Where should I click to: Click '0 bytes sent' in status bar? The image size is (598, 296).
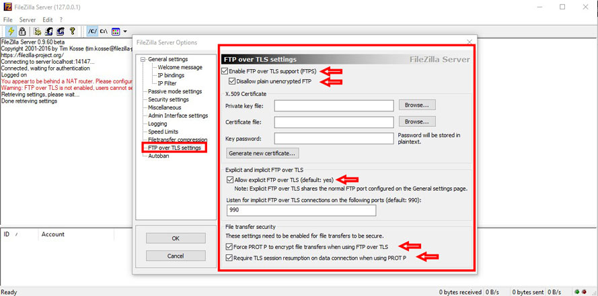coord(528,292)
